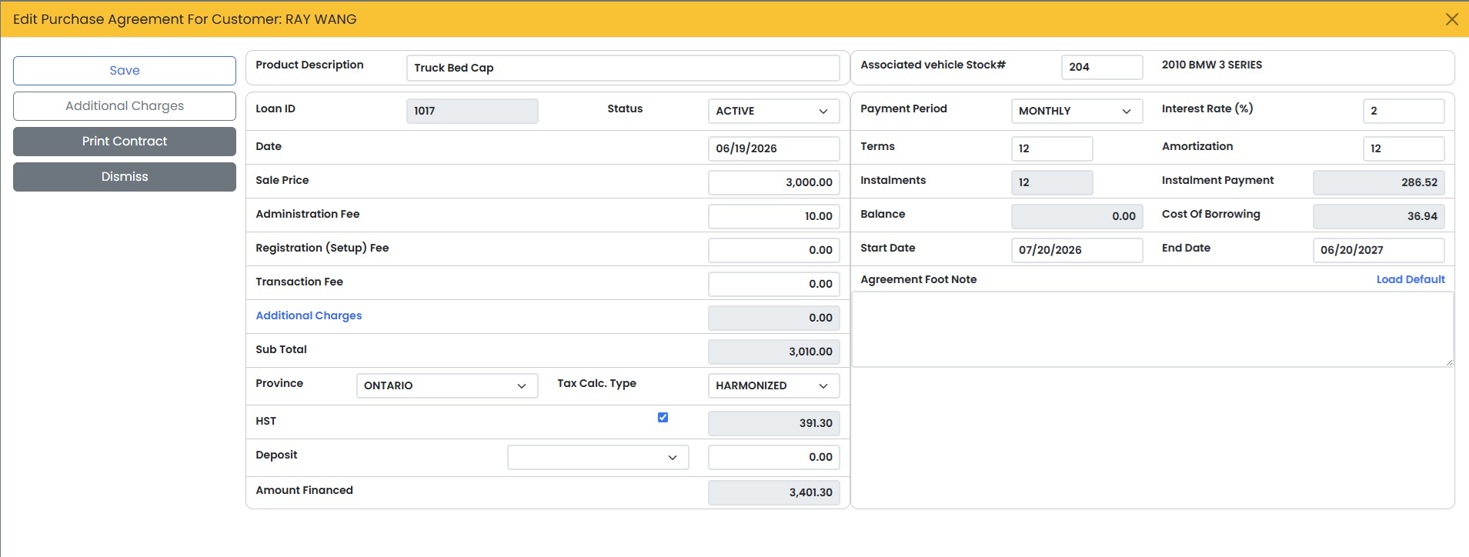Screen dimensions: 1469x557
Task: Click the Agreement Foot Note label
Action: click(x=918, y=279)
